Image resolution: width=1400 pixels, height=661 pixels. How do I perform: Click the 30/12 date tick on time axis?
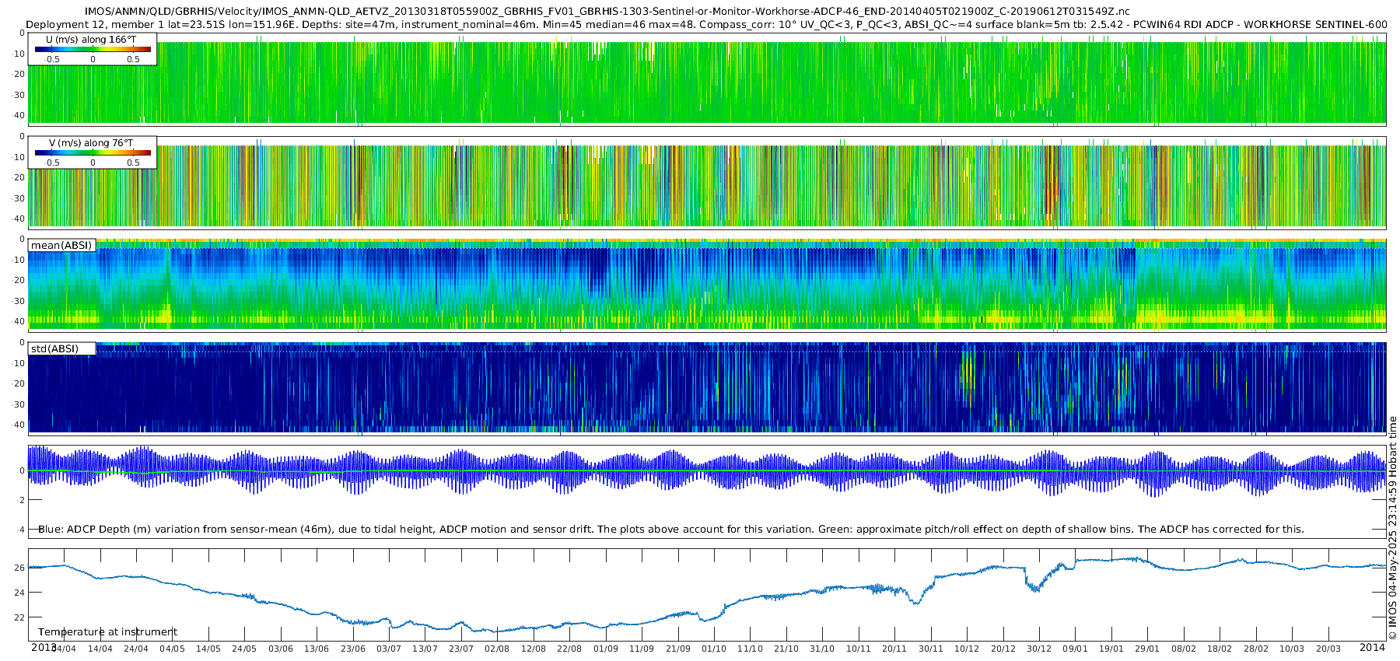coord(1039,649)
